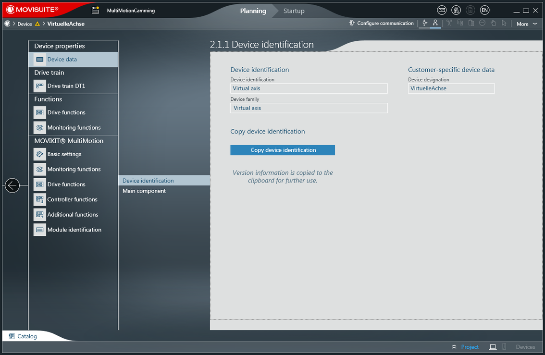Open the mail message icon in title bar
This screenshot has width=545, height=355.
pyautogui.click(x=442, y=10)
